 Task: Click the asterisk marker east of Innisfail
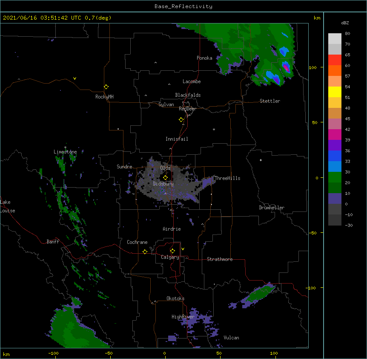click(x=214, y=129)
